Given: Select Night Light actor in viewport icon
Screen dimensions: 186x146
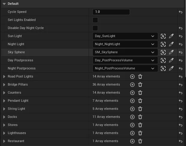Looking at the screenshot, I should click(163, 44).
